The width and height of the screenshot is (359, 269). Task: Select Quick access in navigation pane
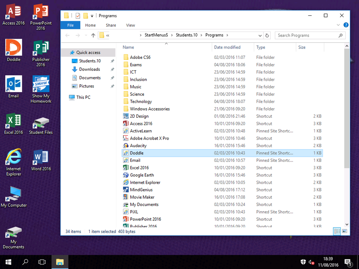point(88,52)
